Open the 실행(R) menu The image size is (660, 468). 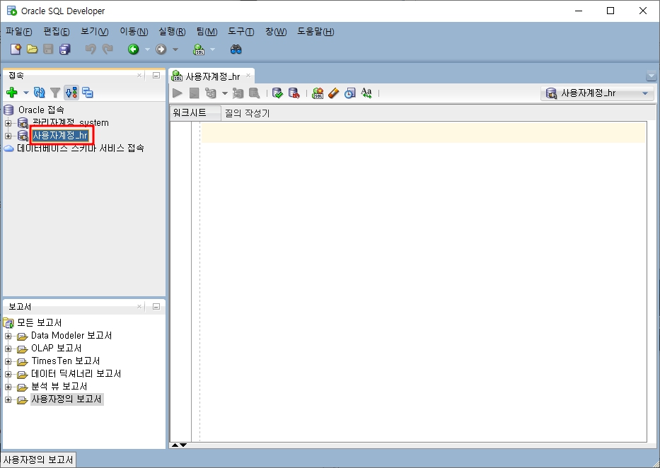coord(172,32)
